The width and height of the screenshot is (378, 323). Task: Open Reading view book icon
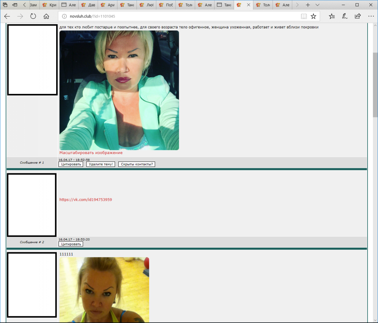click(304, 16)
